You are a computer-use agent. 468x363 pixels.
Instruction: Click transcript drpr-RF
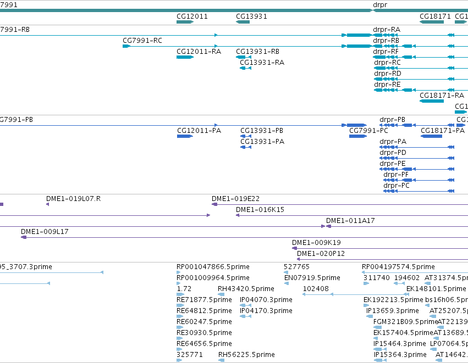coord(386,52)
